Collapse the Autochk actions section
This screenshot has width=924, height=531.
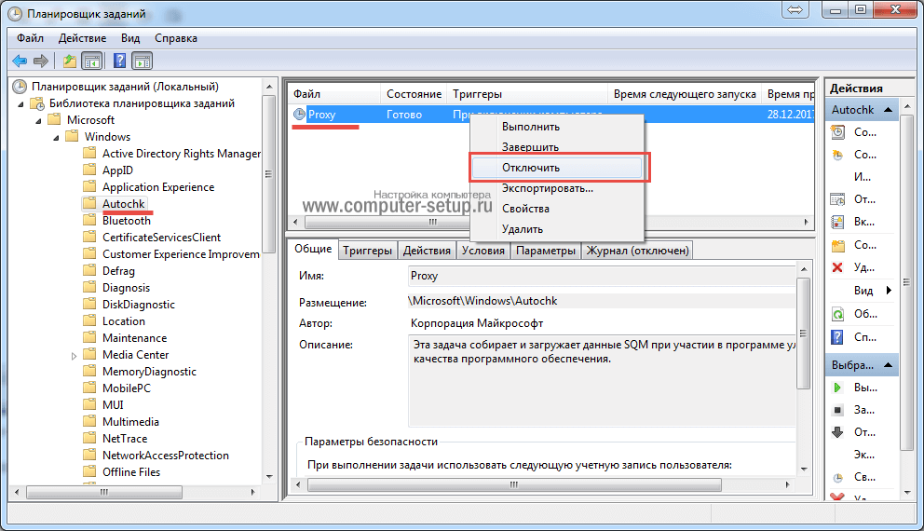pos(889,109)
